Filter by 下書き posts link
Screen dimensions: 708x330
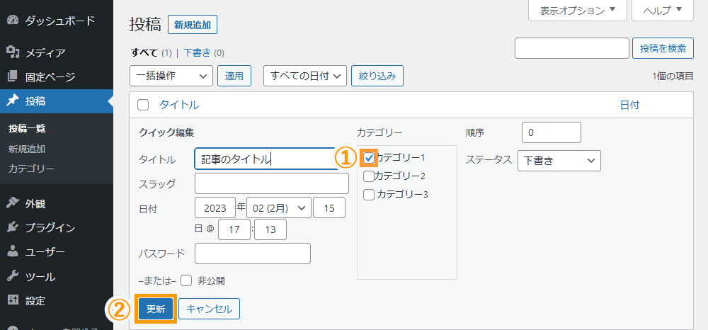pos(198,53)
